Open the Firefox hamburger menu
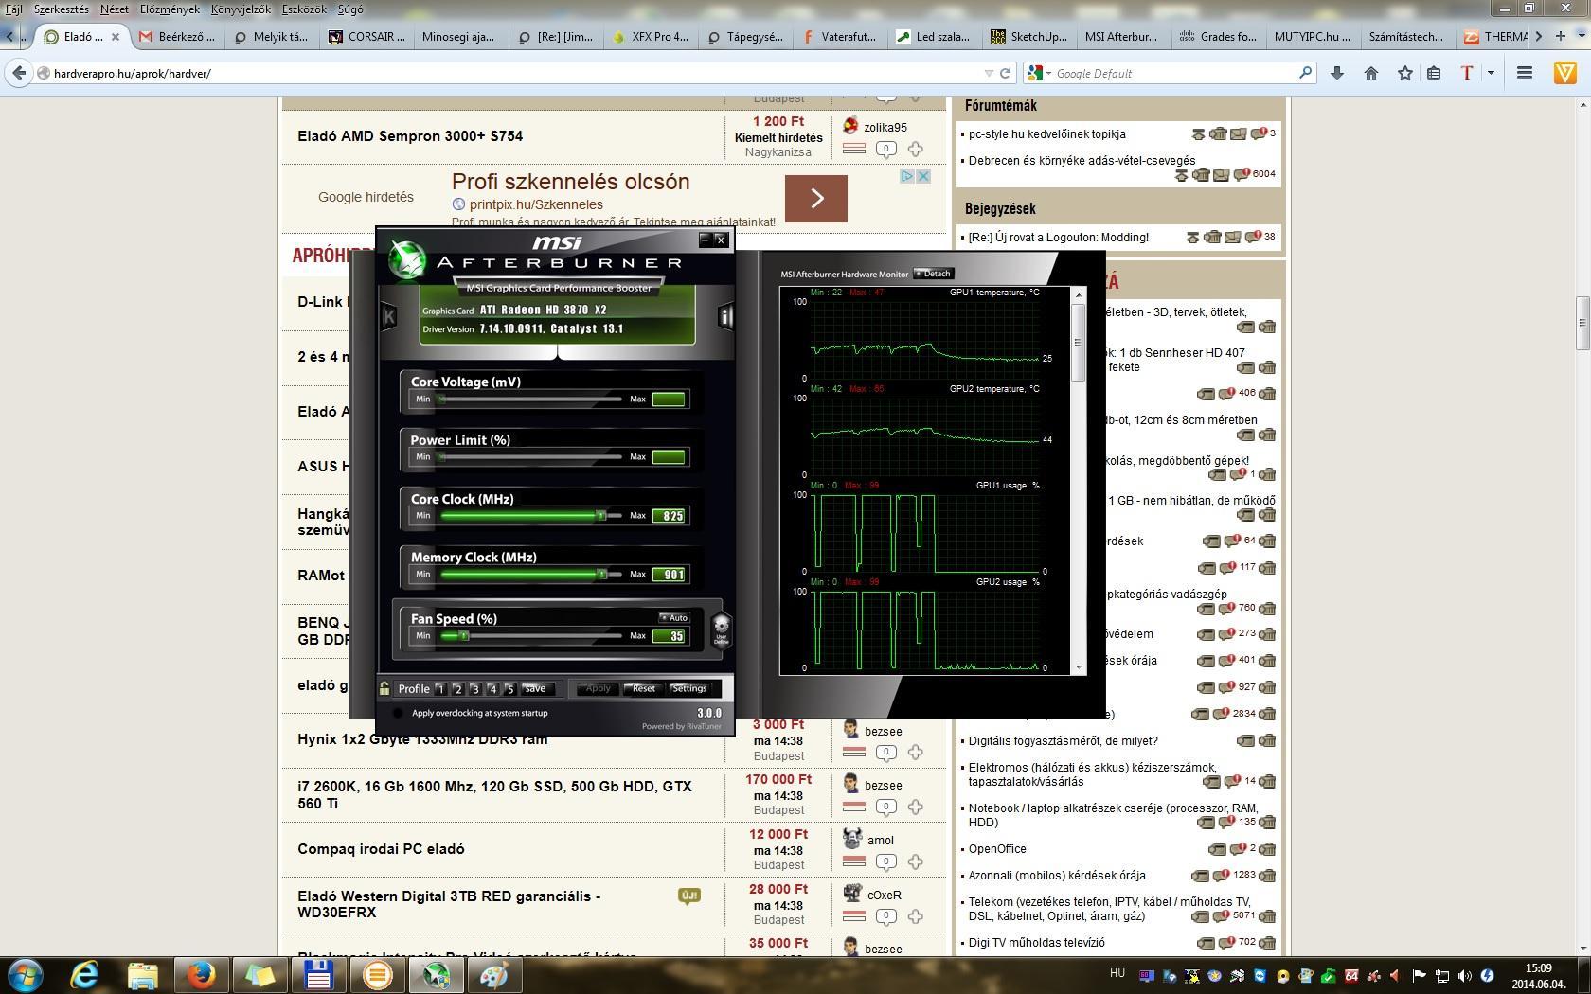 [x=1525, y=73]
